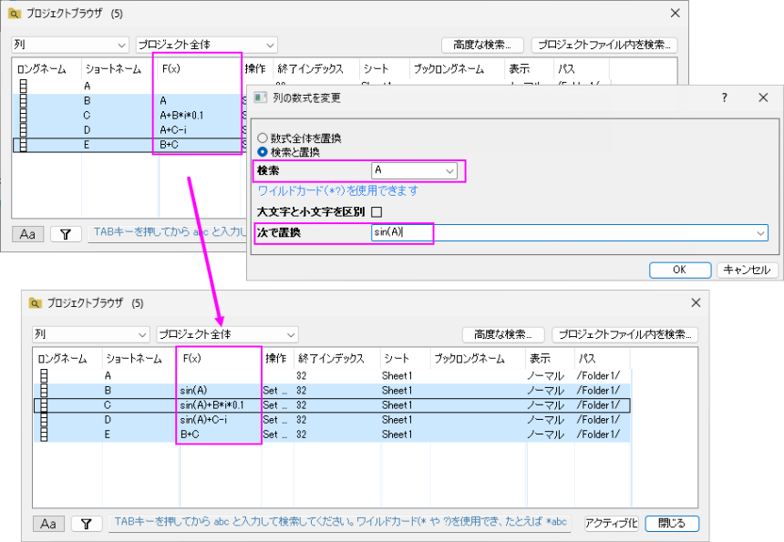The width and height of the screenshot is (784, 542).
Task: Select the sin(A)+C-i formula cell
Action: point(220,420)
